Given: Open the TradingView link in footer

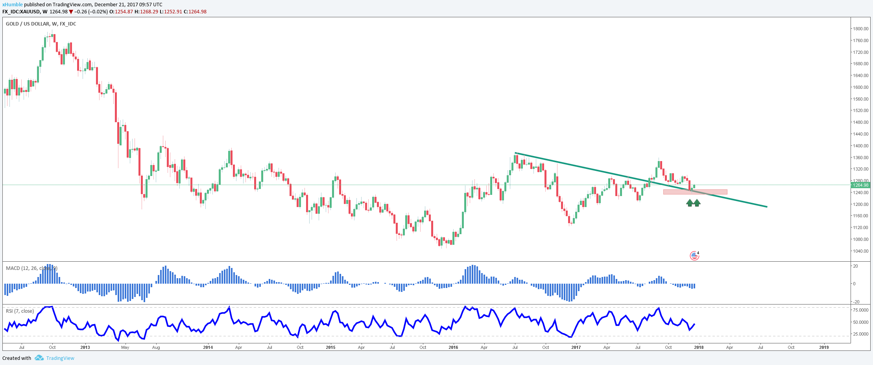Looking at the screenshot, I should pyautogui.click(x=60, y=358).
